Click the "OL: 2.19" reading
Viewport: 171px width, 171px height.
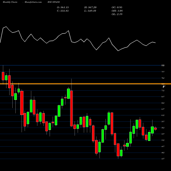coord(117,14)
